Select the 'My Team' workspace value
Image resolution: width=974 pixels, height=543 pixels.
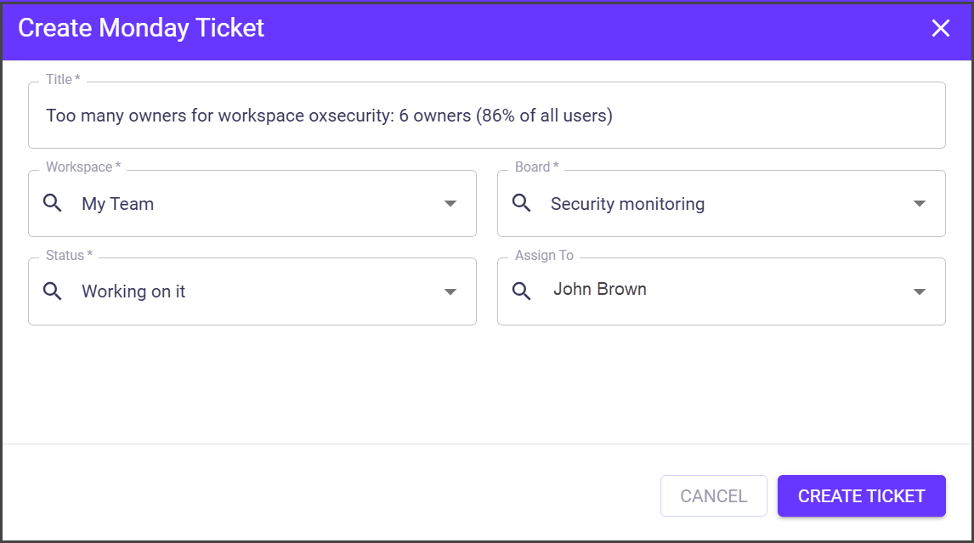118,204
